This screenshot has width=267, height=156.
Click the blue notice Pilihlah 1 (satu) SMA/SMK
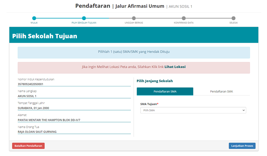pyautogui.click(x=134, y=53)
